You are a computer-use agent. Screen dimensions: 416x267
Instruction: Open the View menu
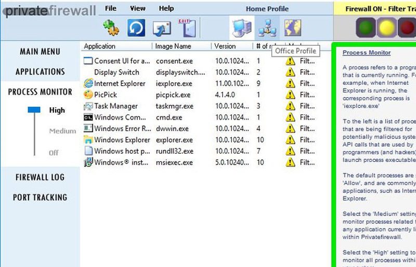(x=138, y=8)
